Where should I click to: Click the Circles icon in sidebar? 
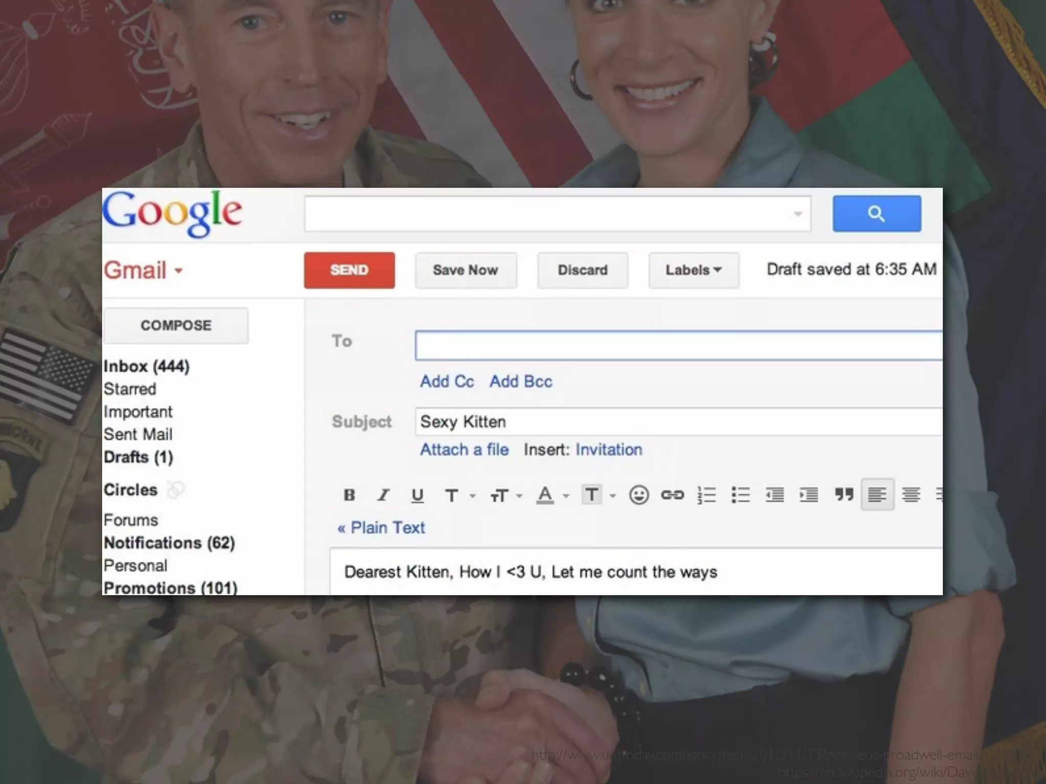[x=175, y=490]
